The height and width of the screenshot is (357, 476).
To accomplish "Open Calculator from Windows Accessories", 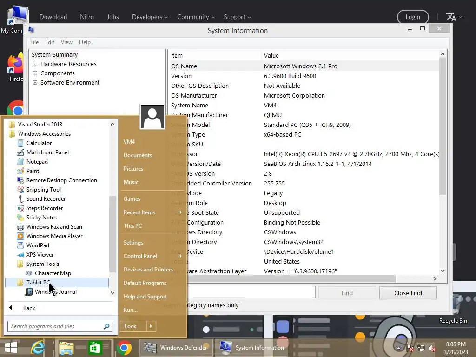I will [x=39, y=143].
